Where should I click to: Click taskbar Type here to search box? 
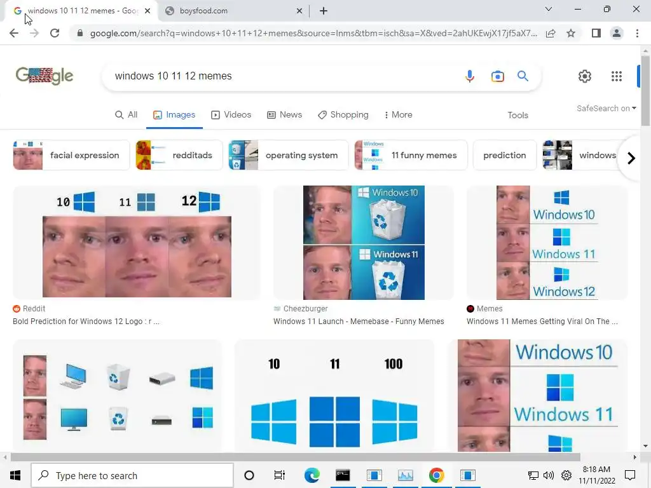click(x=132, y=475)
